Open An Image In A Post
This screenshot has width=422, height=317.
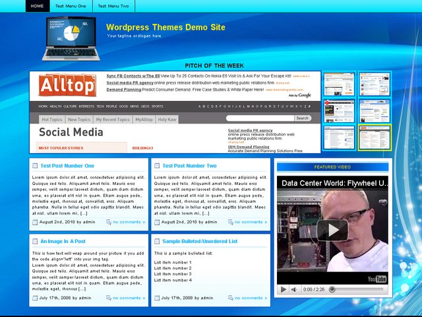click(x=63, y=241)
